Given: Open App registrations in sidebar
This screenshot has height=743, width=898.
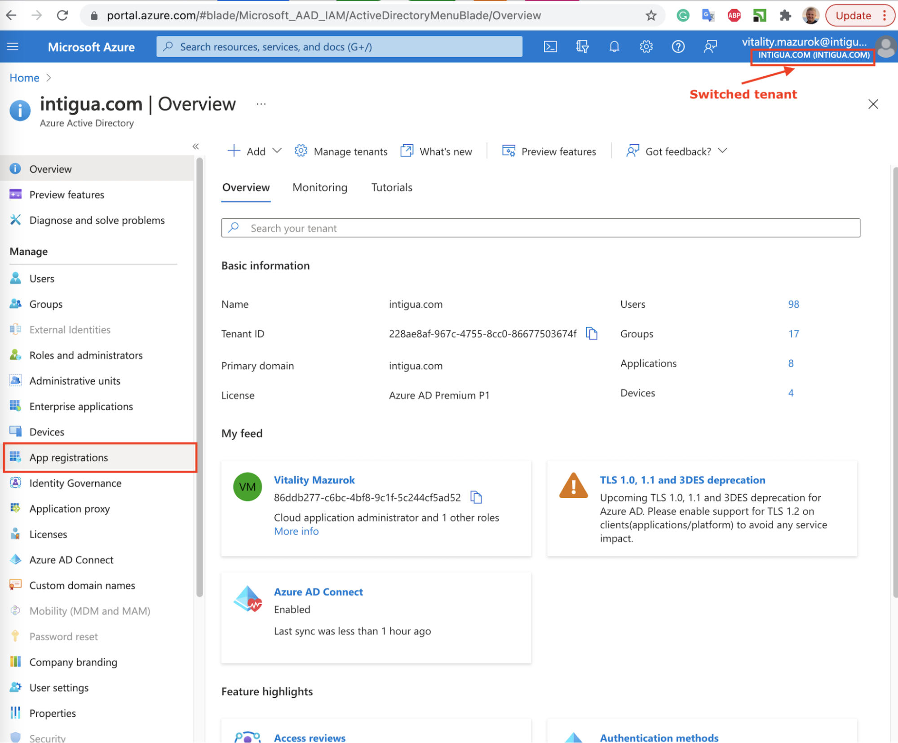Looking at the screenshot, I should pyautogui.click(x=69, y=457).
